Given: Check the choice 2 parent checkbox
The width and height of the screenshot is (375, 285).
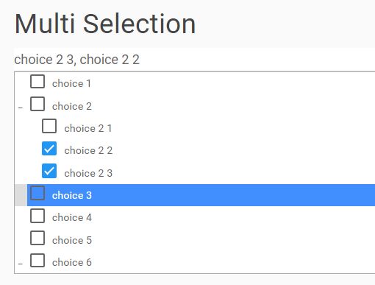Looking at the screenshot, I should coord(37,104).
